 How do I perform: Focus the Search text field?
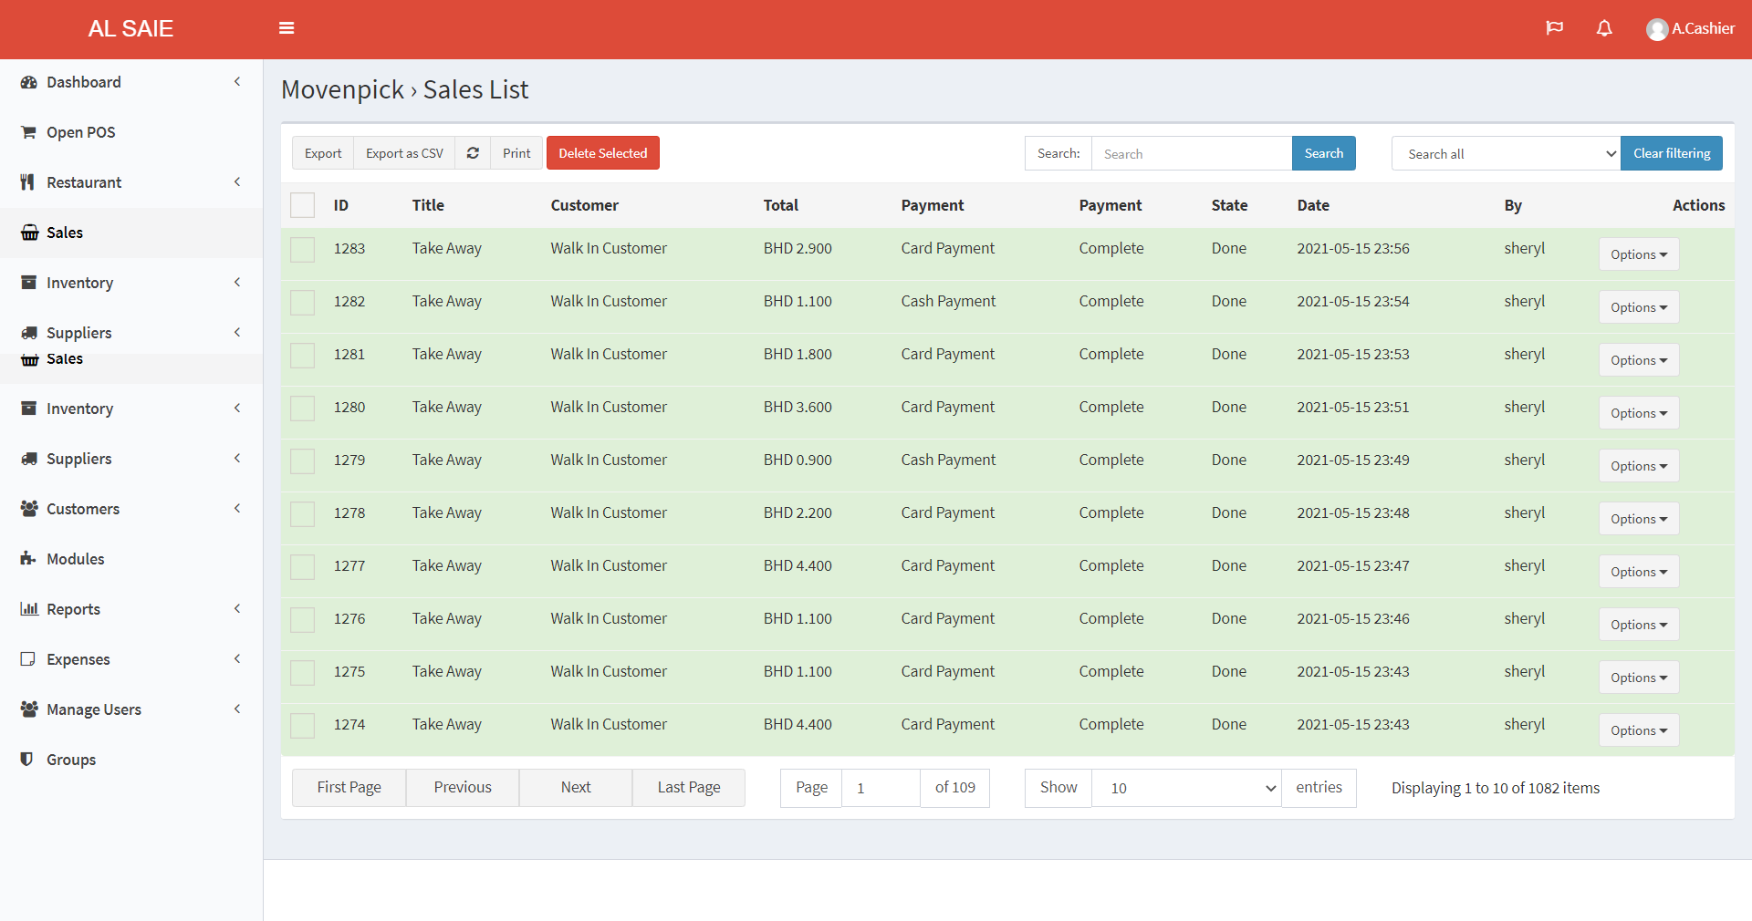tap(1192, 153)
